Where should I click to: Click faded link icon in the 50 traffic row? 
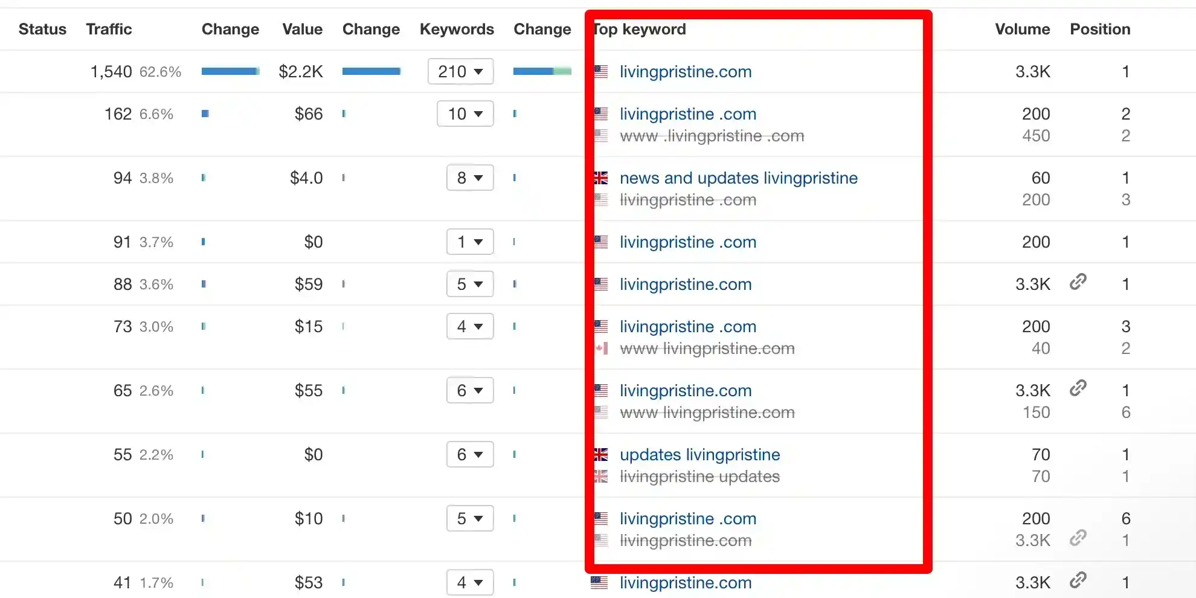click(x=1078, y=538)
